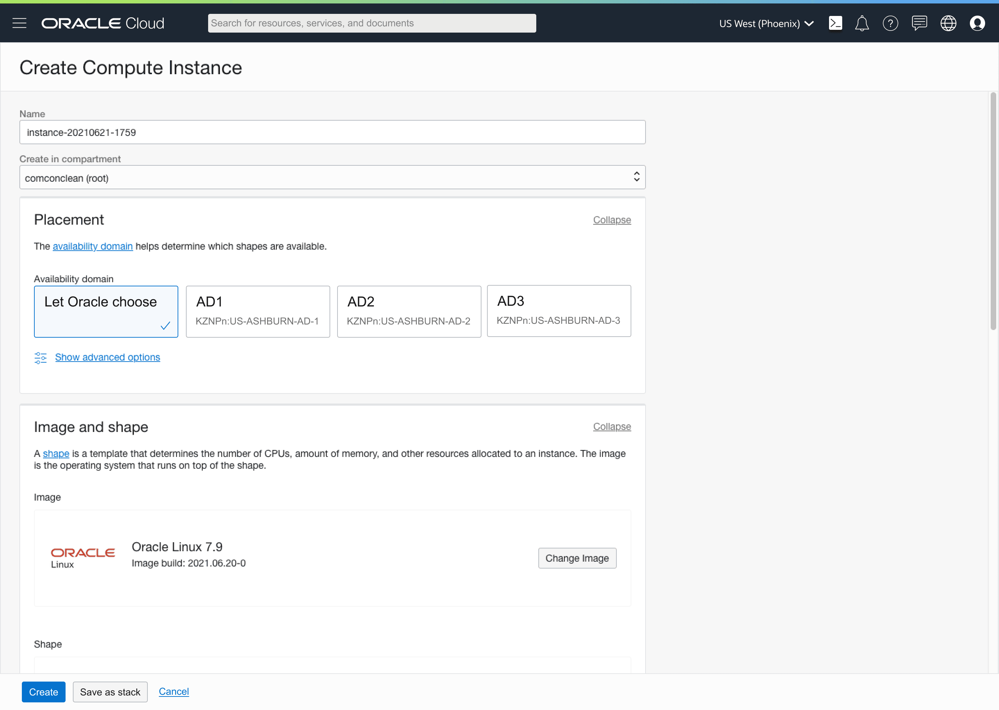999x710 pixels.
Task: Select the AD1 availability domain
Action: click(x=258, y=312)
